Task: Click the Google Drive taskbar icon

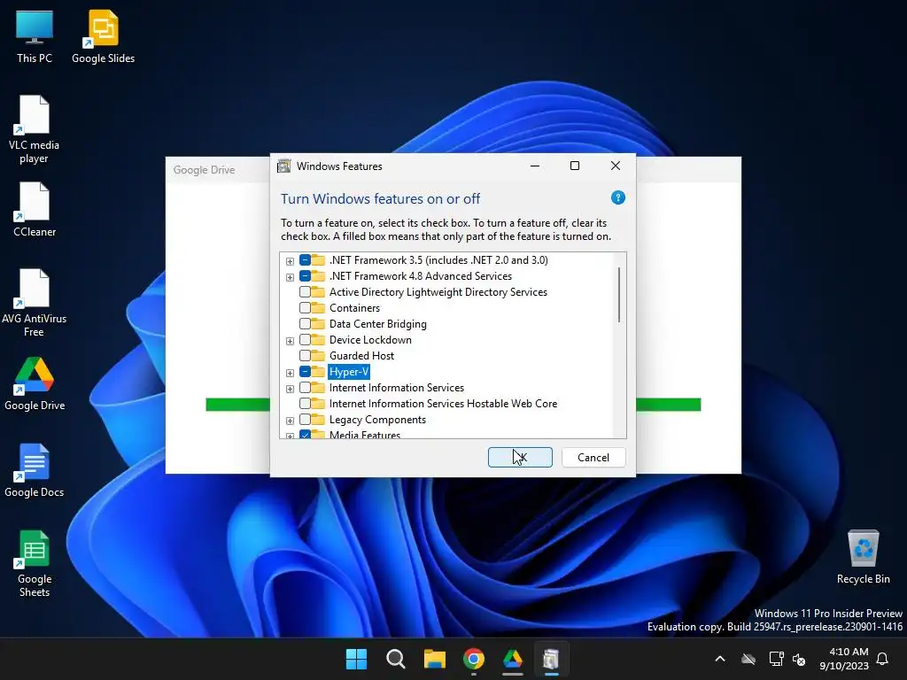Action: click(x=513, y=659)
